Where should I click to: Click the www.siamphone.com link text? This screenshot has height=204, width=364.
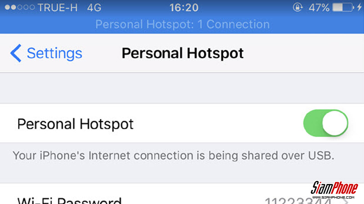pos(334,197)
